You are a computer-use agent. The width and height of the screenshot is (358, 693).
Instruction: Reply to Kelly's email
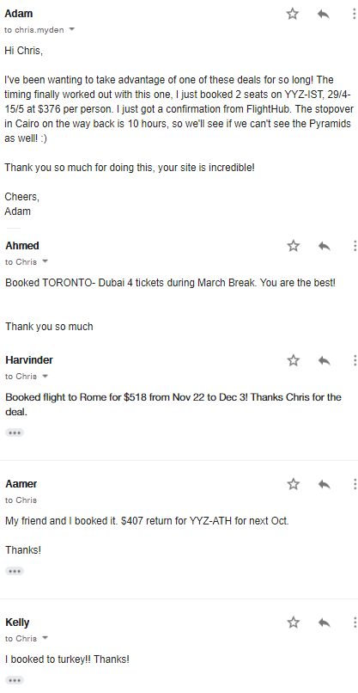[324, 622]
